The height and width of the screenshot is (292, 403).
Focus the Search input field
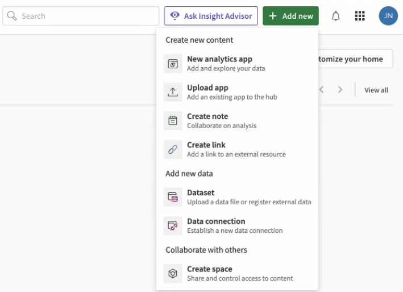coord(81,16)
